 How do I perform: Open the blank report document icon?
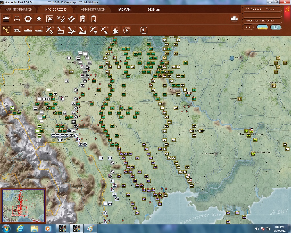point(93,19)
